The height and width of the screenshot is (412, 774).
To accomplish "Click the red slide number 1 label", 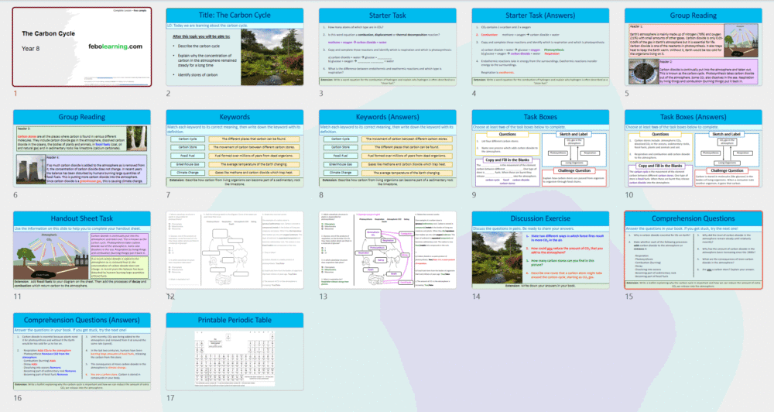I will [15, 94].
